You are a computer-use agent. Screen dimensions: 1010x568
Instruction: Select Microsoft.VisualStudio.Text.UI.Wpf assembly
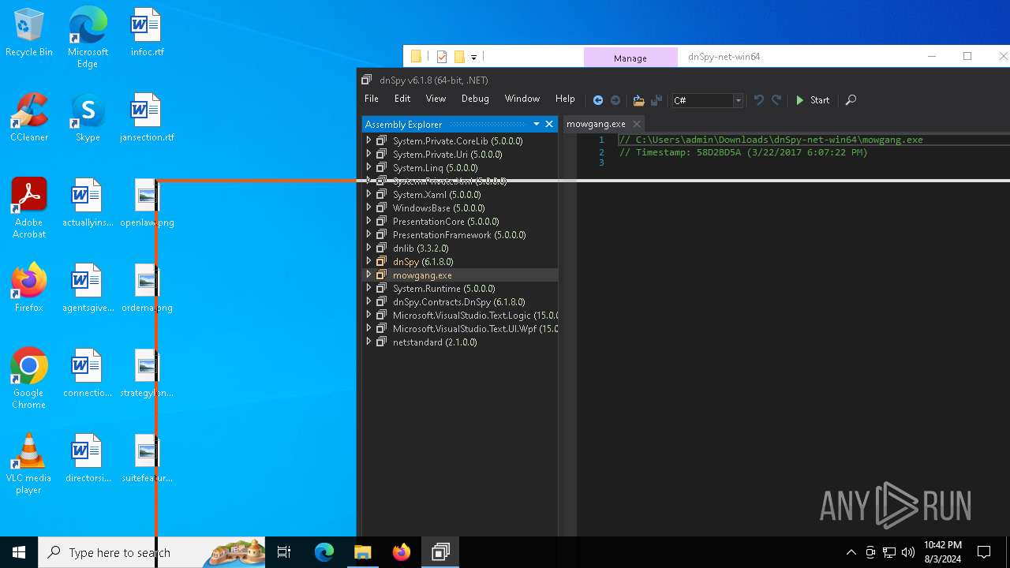click(475, 329)
